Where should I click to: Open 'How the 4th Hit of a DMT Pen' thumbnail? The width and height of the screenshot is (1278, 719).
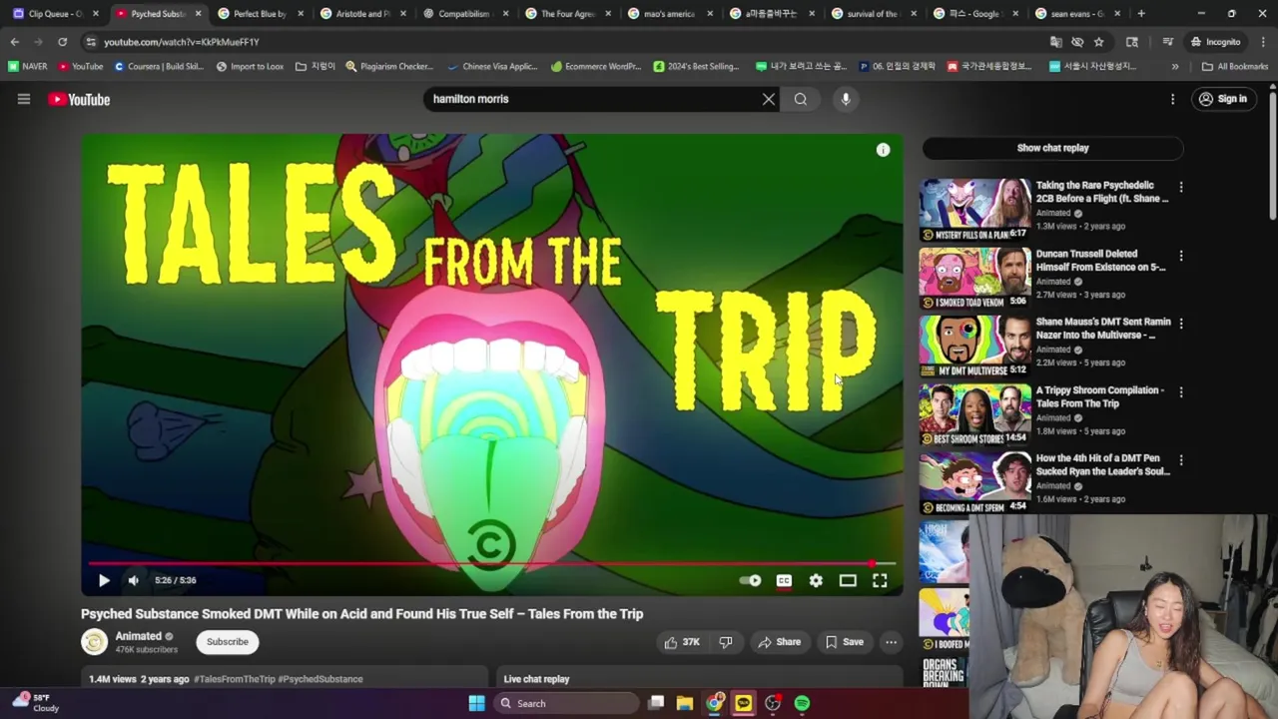[974, 483]
